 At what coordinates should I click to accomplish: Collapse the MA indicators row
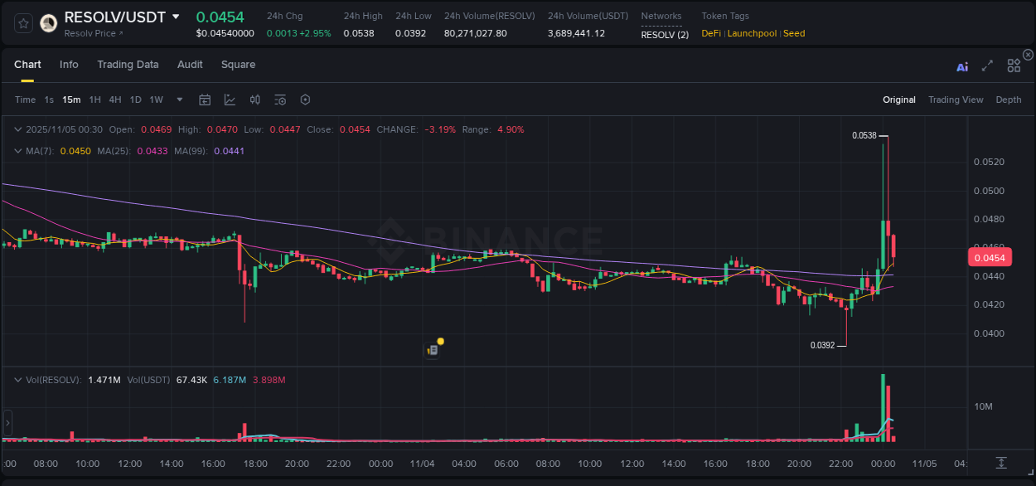coord(18,151)
